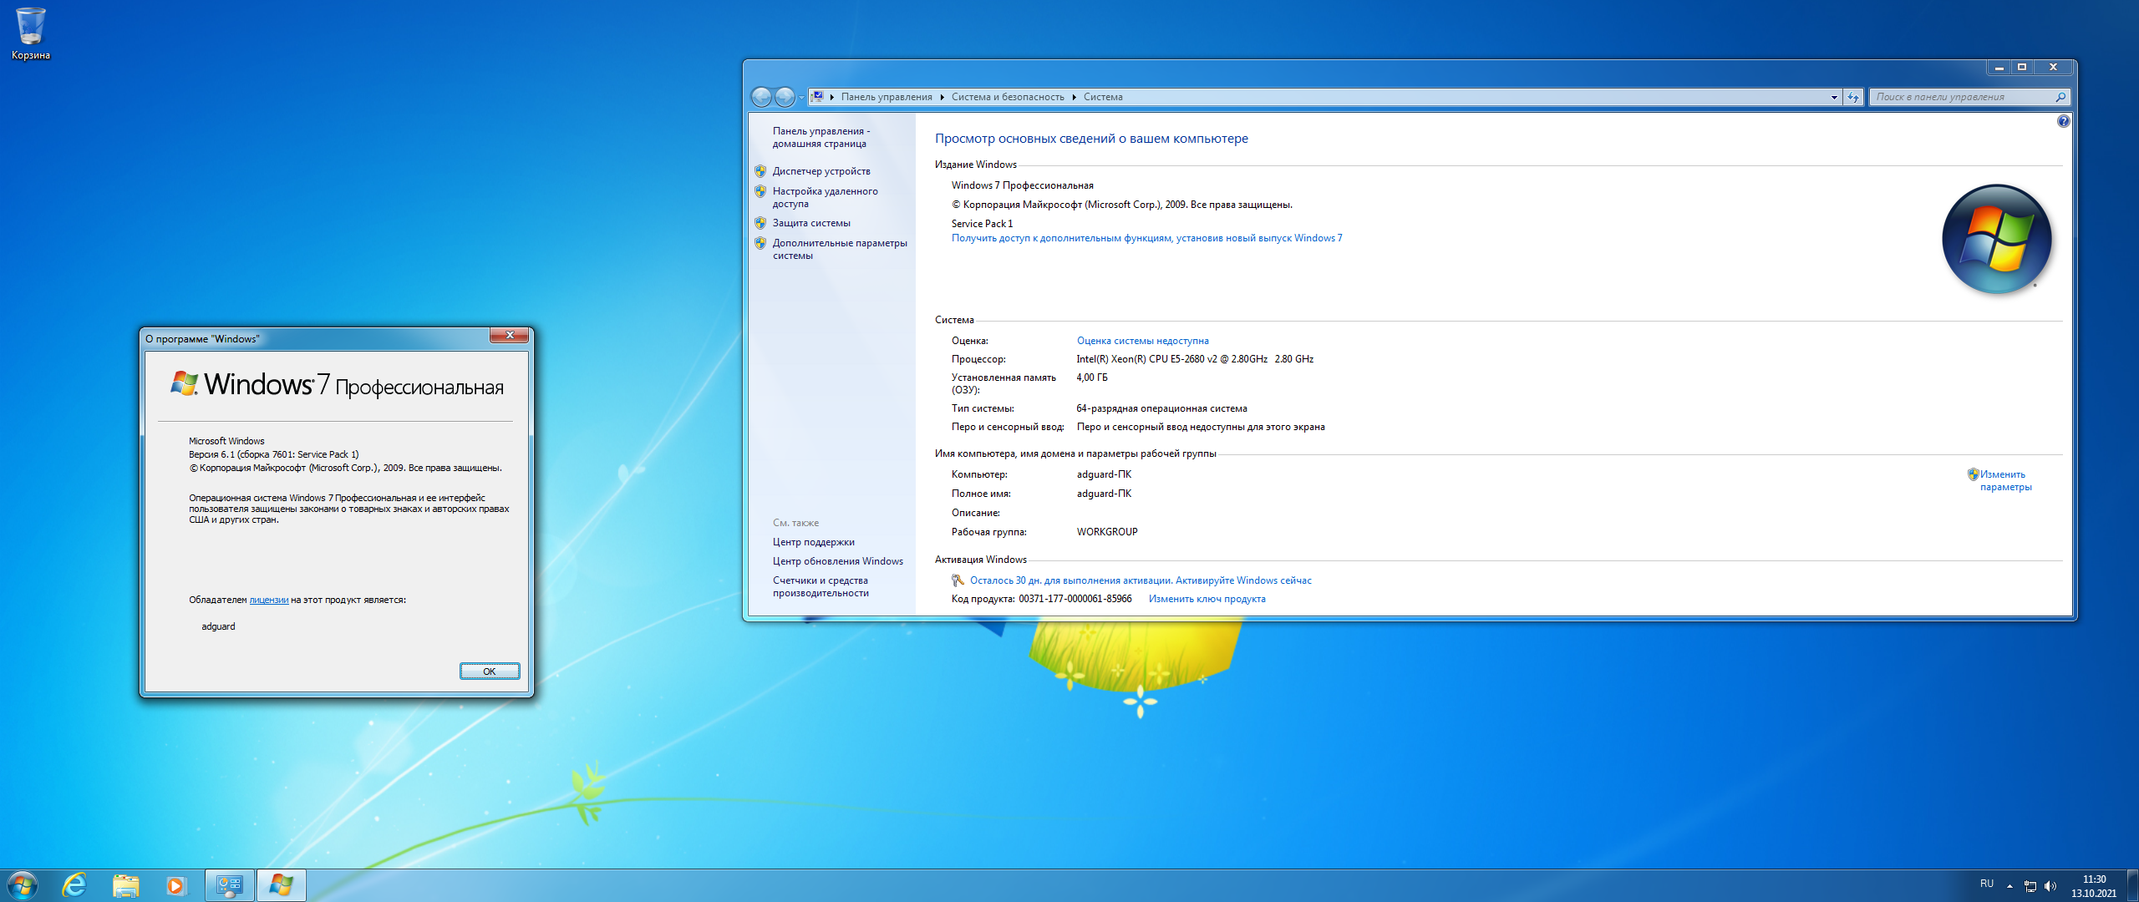Select Панель управления breadcrumb
This screenshot has height=902, width=2139.
coord(887,97)
